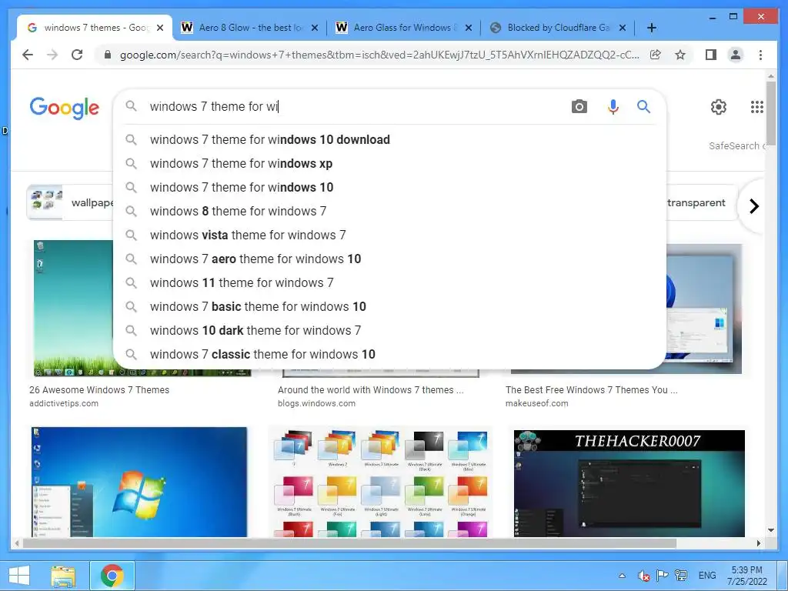Switch to the 'Aero 8 Glow' tab
Screen dimensions: 788x591
click(x=250, y=28)
